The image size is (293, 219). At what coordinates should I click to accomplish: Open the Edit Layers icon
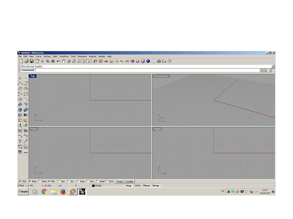tap(132, 61)
